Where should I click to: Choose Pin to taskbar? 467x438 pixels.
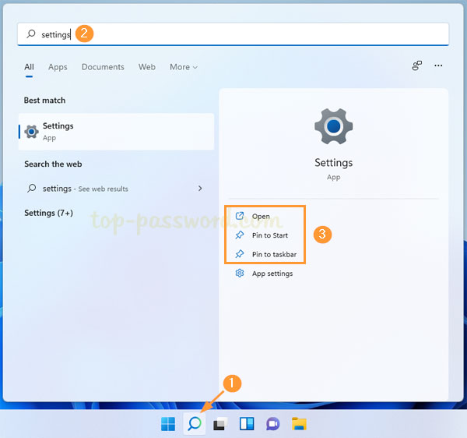tap(273, 254)
